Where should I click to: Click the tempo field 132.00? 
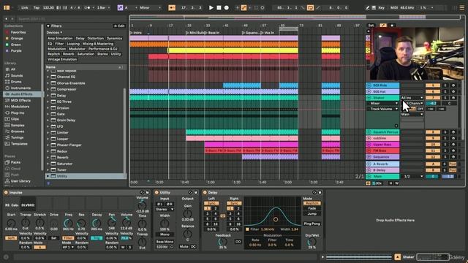48,8
